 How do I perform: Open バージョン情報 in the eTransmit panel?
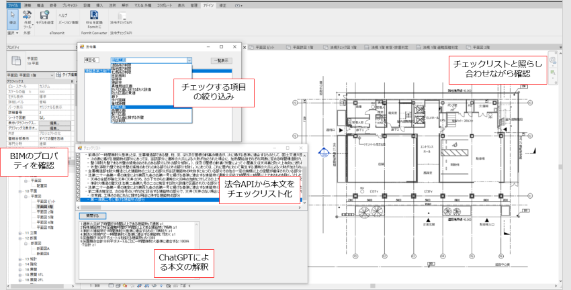pyautogui.click(x=69, y=23)
